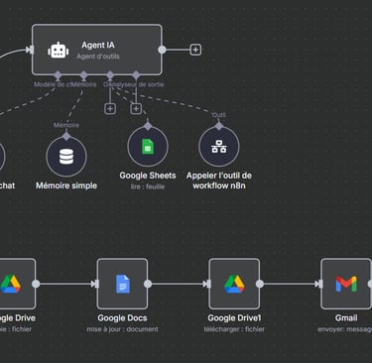372x363 pixels.
Task: Click the Mémoire diamond connector on Agent
Action: [x=83, y=75]
